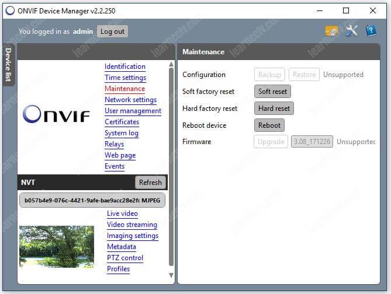Click the admin username text
Viewport: 391px width, 294px height.
(83, 32)
